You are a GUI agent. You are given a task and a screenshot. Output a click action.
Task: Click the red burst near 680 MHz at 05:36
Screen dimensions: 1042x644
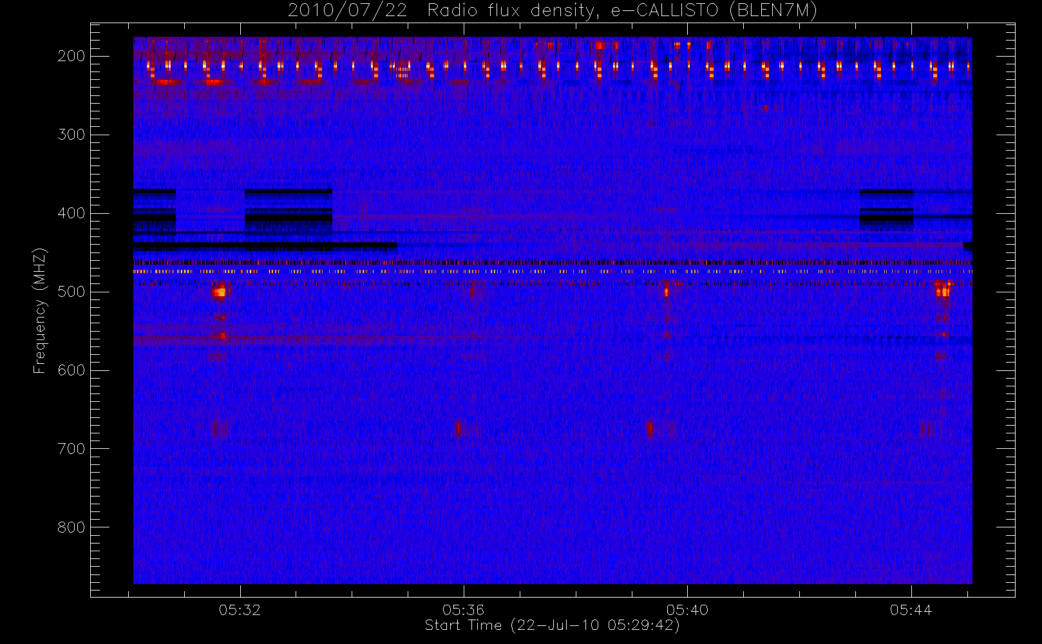pos(459,428)
